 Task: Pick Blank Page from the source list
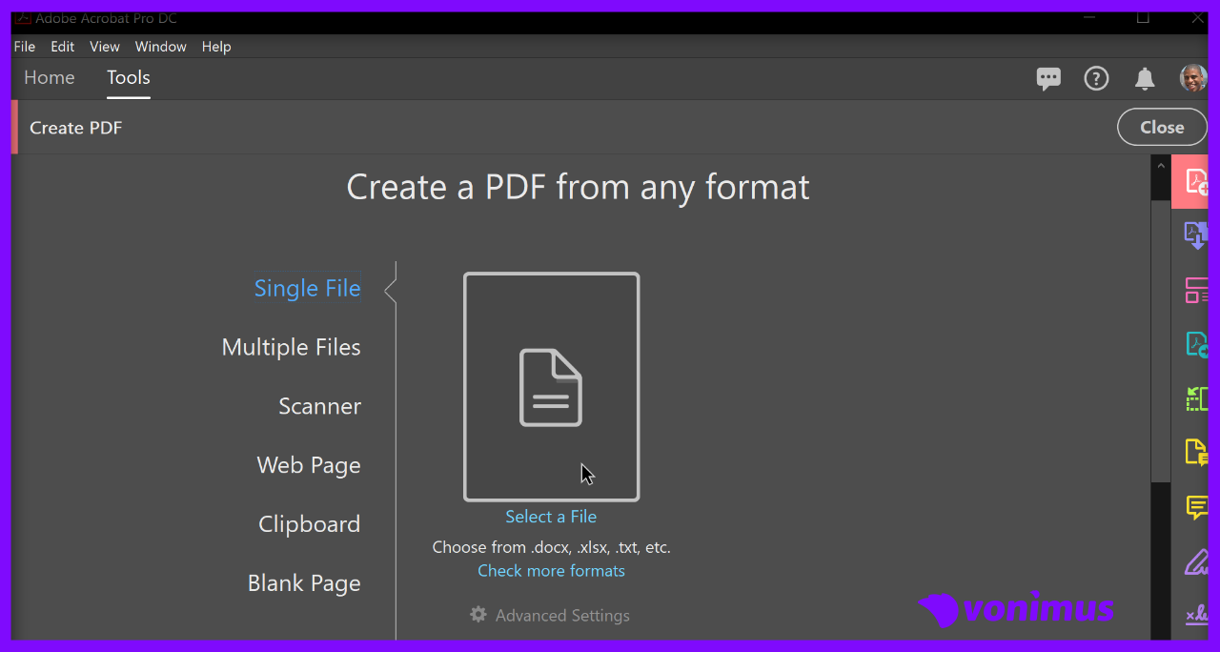click(304, 583)
